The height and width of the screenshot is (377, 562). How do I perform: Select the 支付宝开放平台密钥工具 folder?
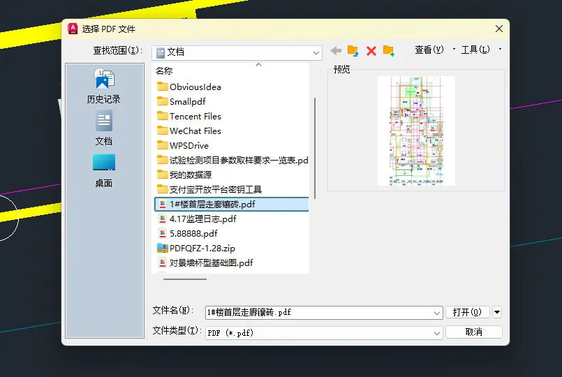(x=209, y=190)
